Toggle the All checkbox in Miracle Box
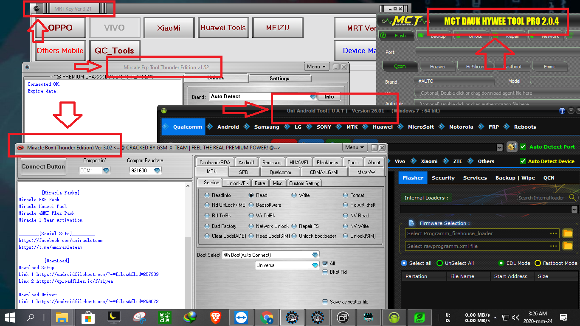 click(x=325, y=264)
